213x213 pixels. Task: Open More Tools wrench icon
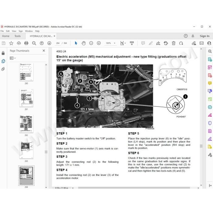coord(210,155)
